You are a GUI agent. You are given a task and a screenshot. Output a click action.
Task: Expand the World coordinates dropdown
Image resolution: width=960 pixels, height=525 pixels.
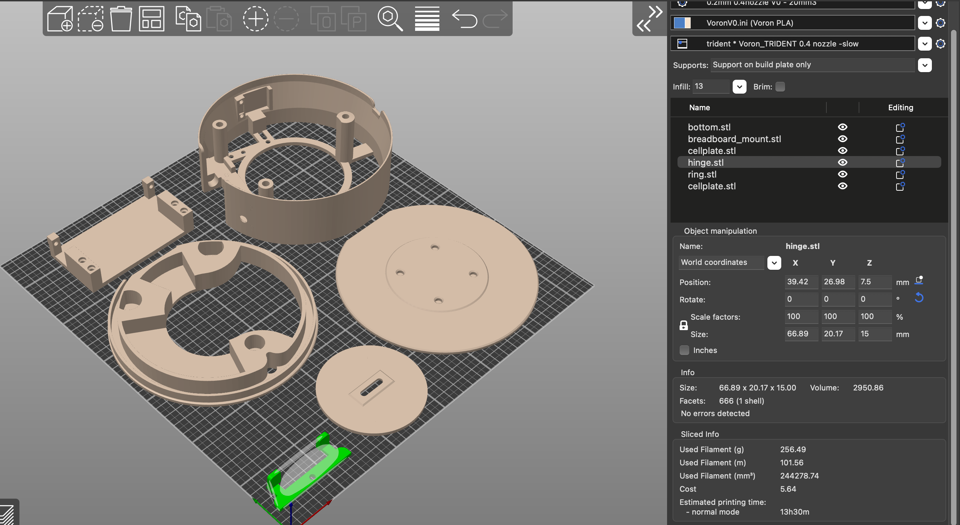774,262
